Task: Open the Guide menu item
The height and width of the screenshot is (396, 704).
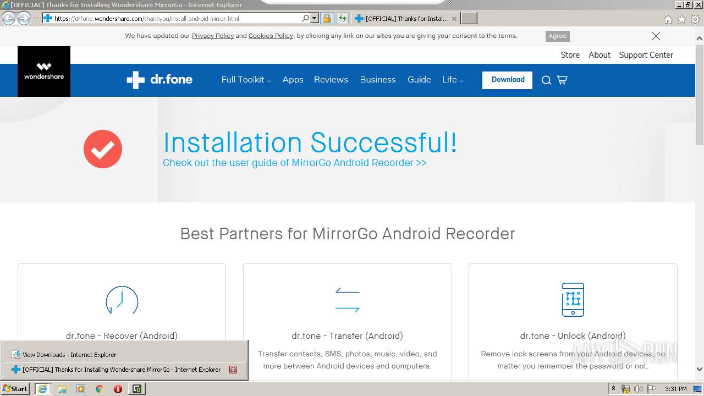Action: tap(419, 80)
